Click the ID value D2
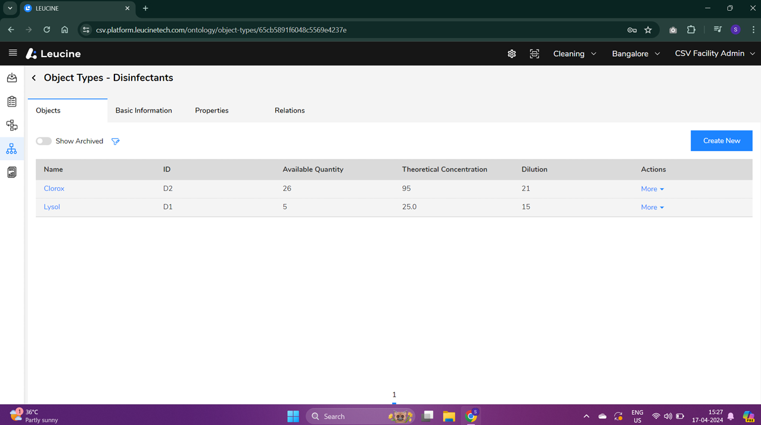The width and height of the screenshot is (761, 425). click(x=167, y=189)
